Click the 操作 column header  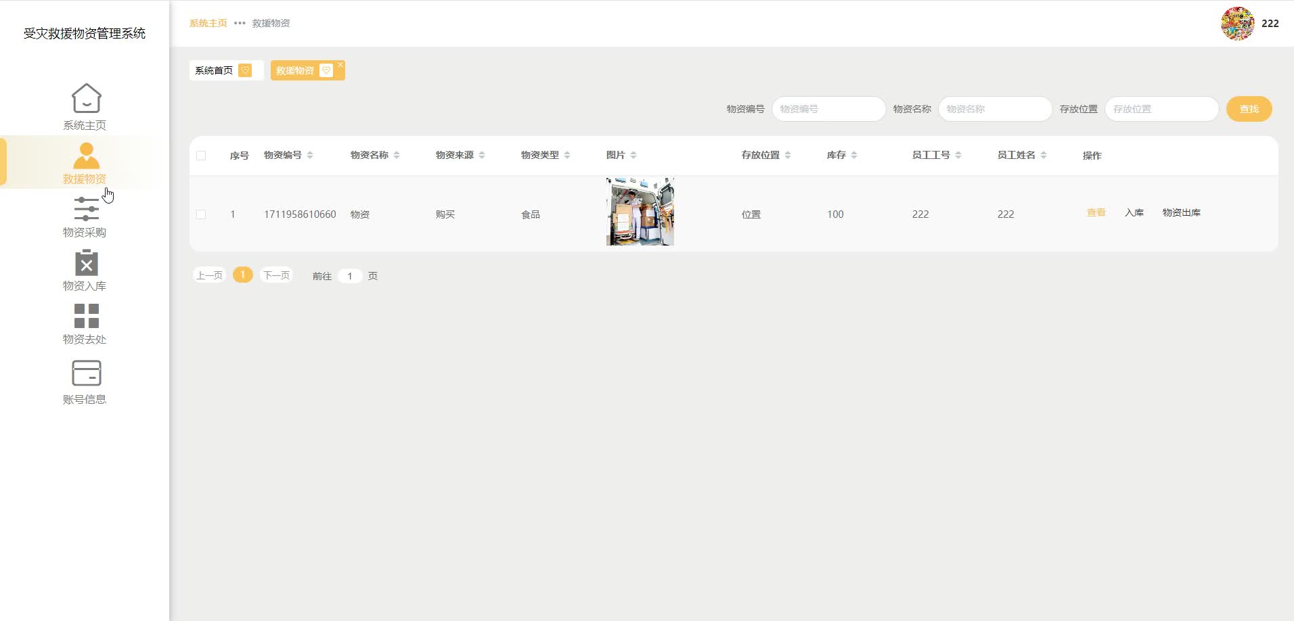tap(1092, 156)
